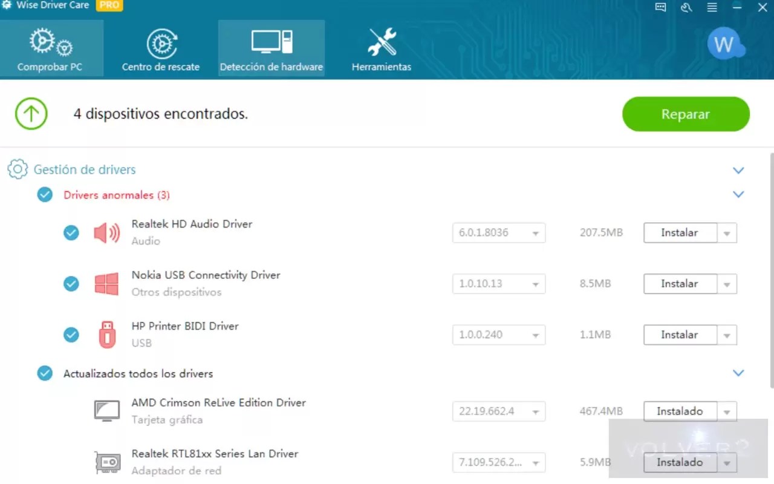774x484 pixels.
Task: Click the Wise Driver Care app logo
Action: pyautogui.click(x=7, y=5)
